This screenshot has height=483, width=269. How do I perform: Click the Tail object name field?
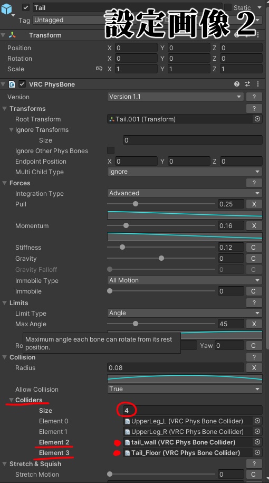pos(127,7)
